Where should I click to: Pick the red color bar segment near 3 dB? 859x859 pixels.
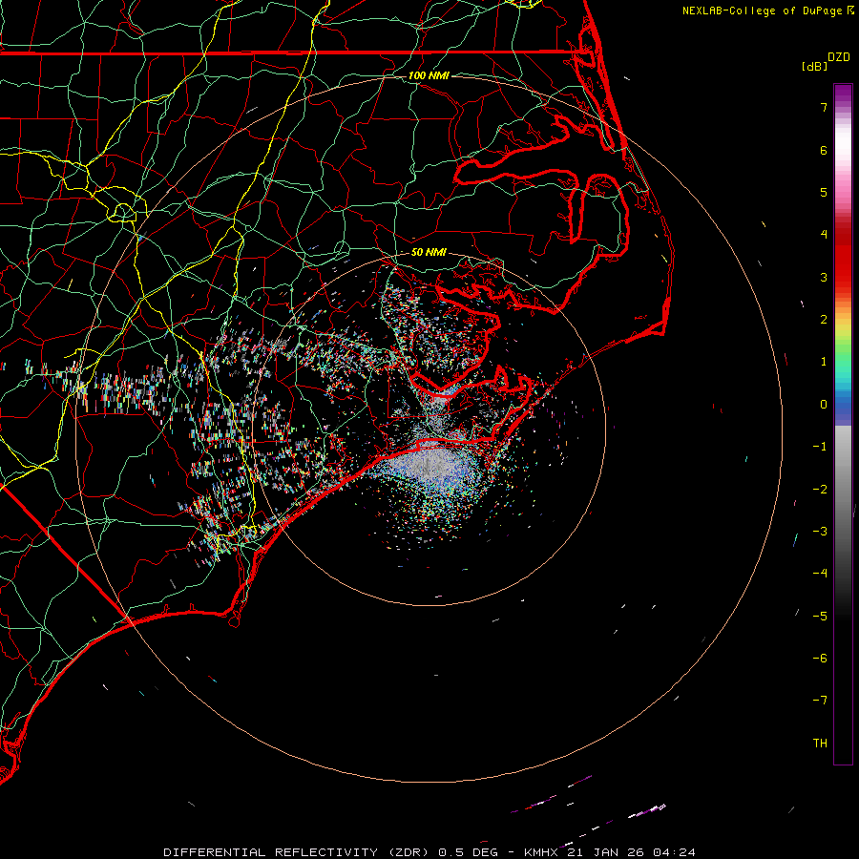(842, 277)
